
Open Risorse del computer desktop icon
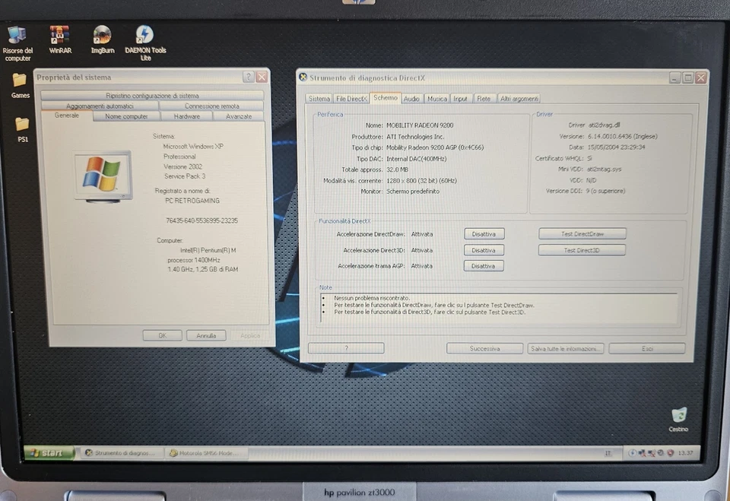coord(17,44)
